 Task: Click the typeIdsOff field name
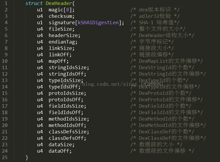click(x=63, y=87)
